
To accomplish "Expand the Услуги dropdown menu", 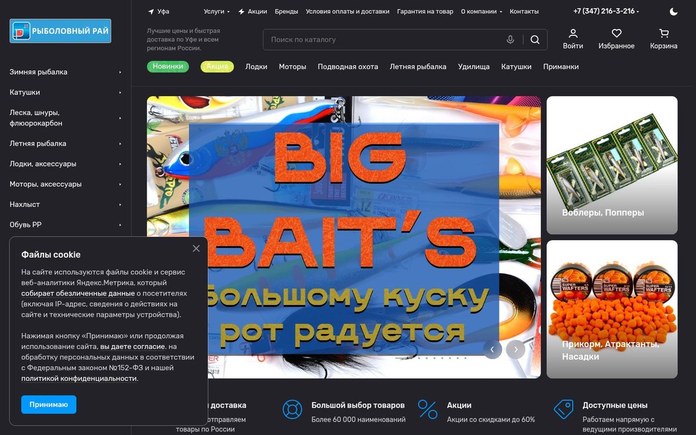I will click(217, 12).
